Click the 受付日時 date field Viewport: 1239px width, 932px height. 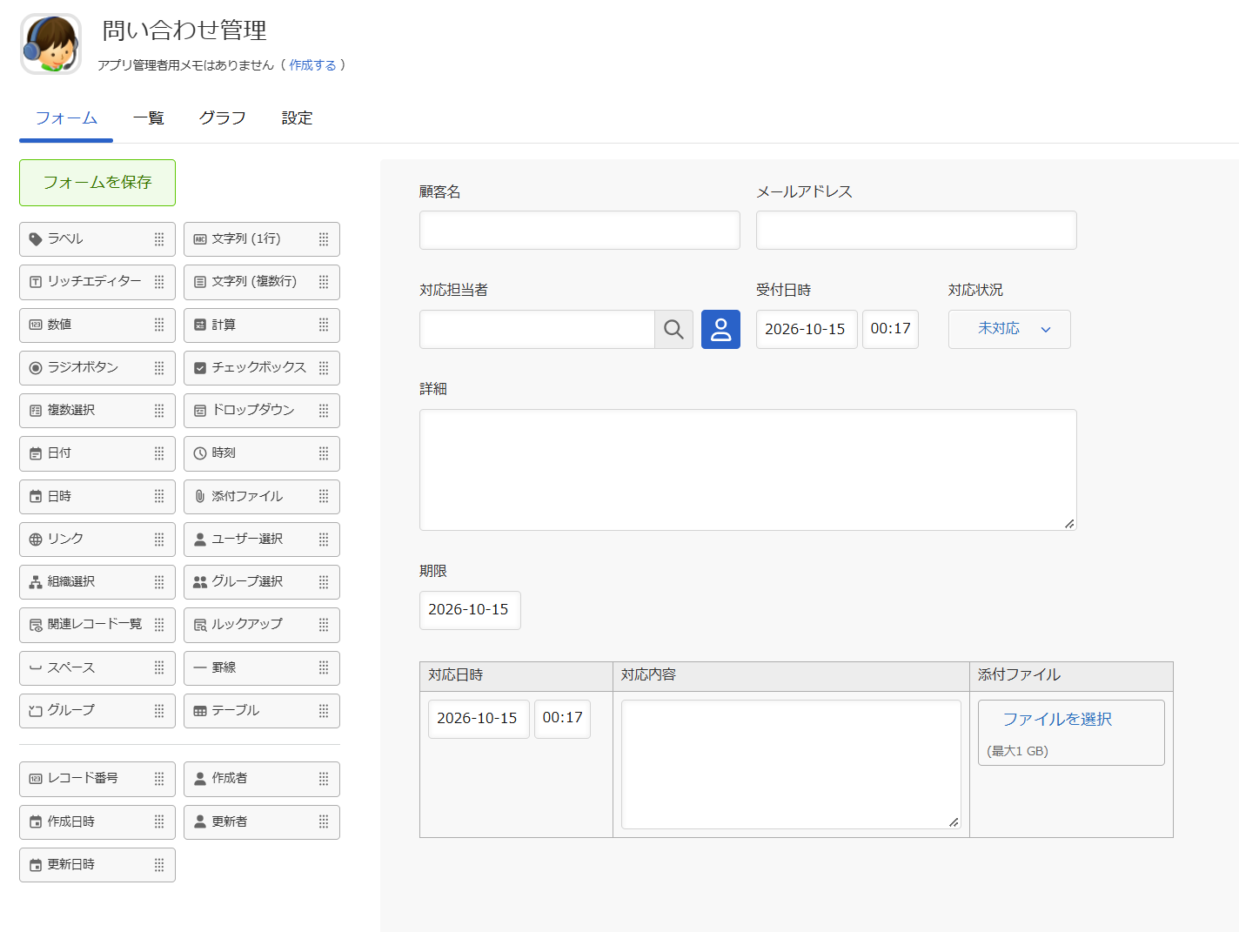[x=807, y=329]
